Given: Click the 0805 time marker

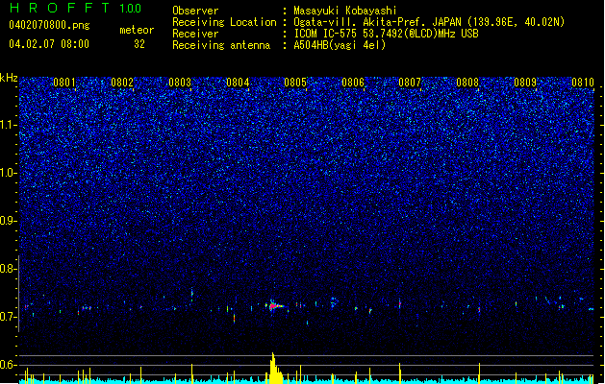Looking at the screenshot, I should click(295, 83).
